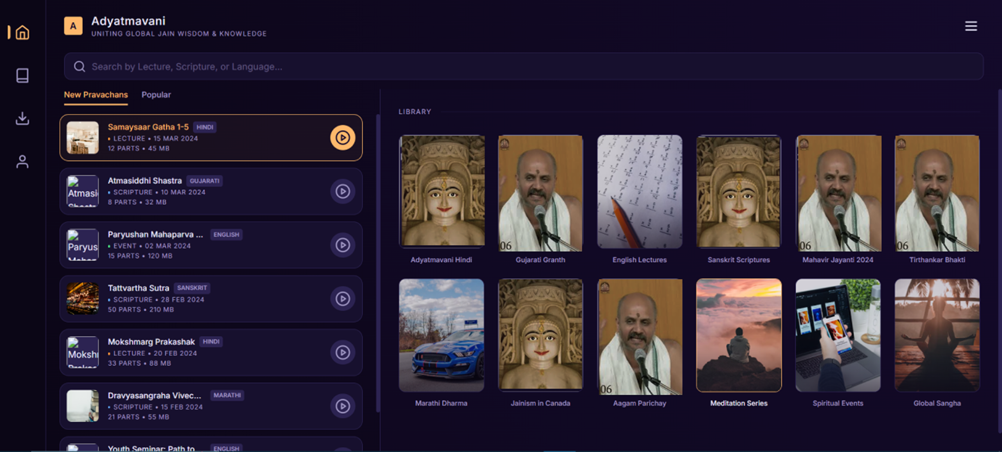Click the orange Adyatmavani logo badge
Viewport: 1002px width, 452px height.
(73, 26)
